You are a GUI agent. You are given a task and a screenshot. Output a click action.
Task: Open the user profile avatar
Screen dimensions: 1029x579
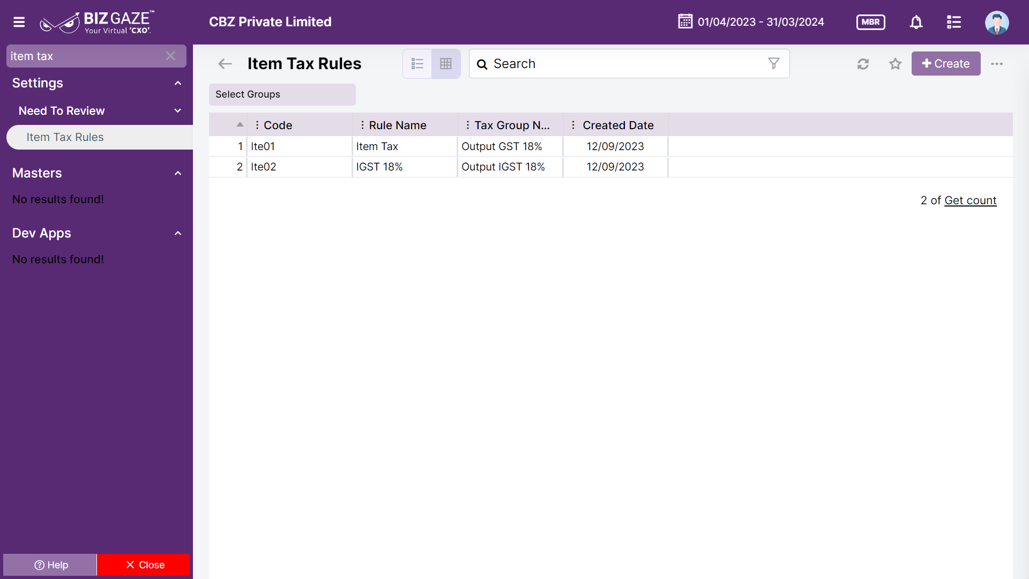click(997, 22)
